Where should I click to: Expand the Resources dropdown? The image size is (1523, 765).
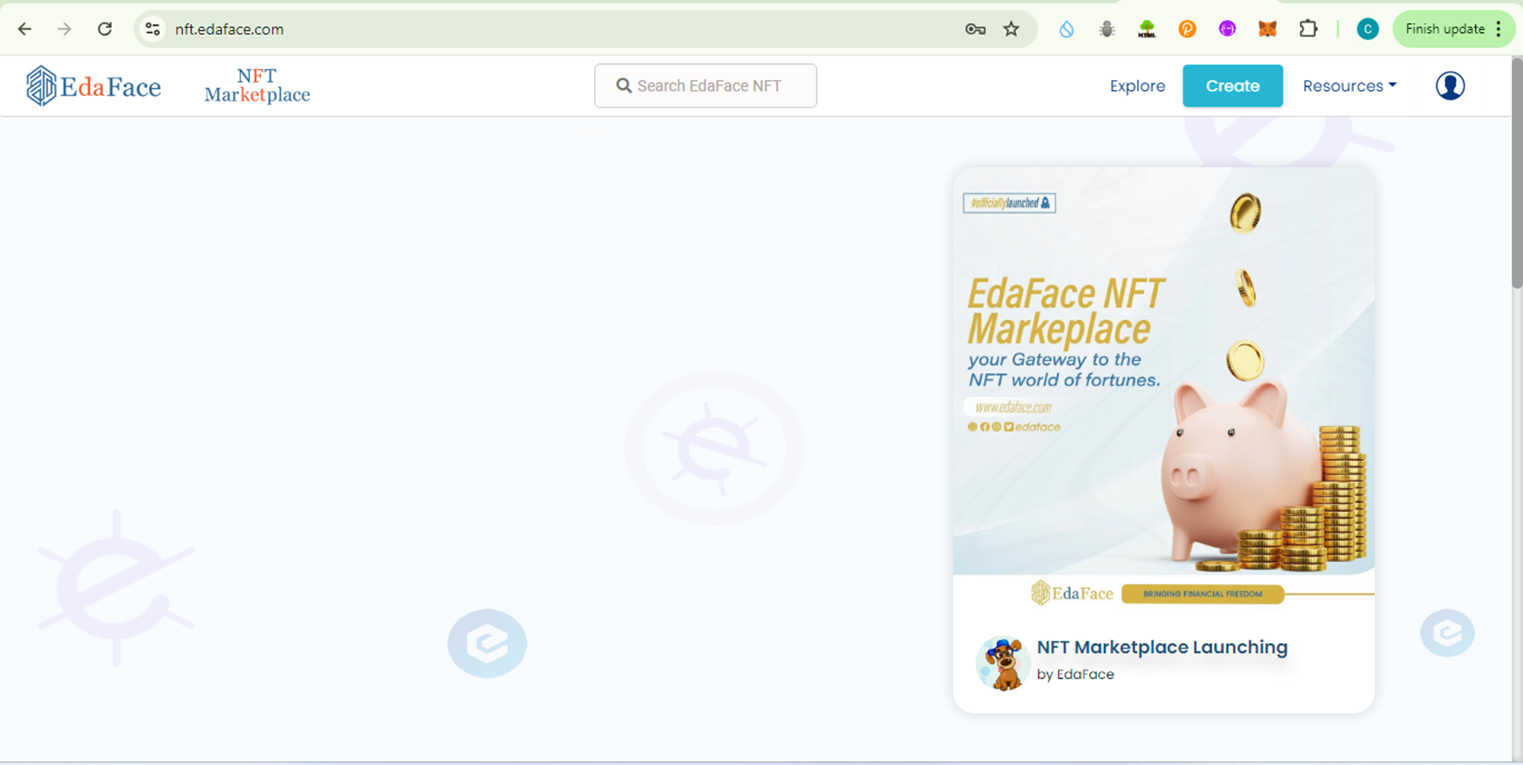click(x=1349, y=85)
